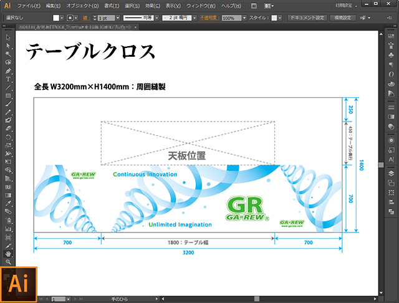This screenshot has height=303, width=399.
Task: Open the Align panel icon
Action: [391, 202]
